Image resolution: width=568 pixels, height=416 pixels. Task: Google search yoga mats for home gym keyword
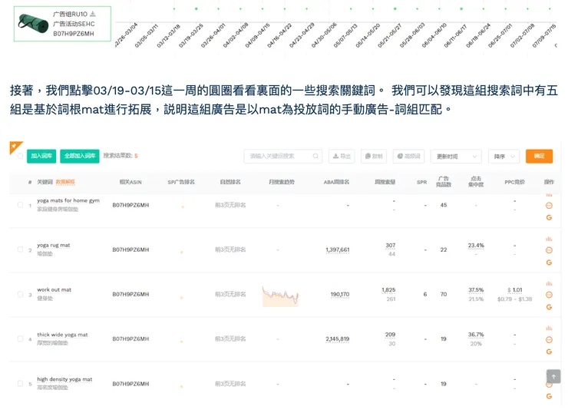click(549, 217)
